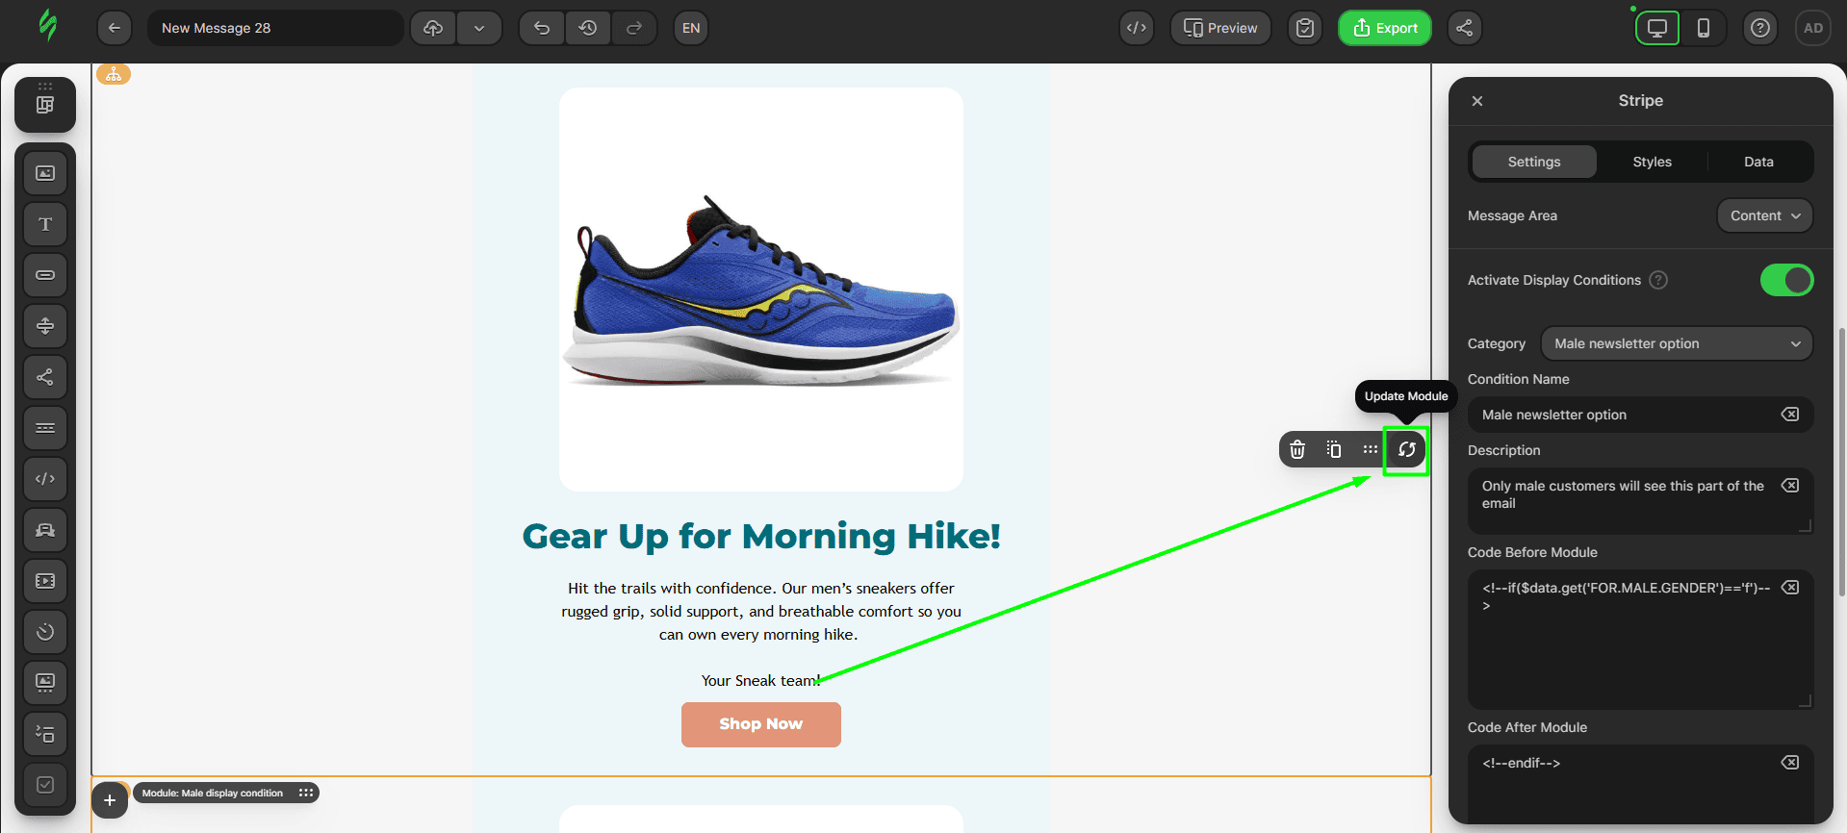The image size is (1847, 833).
Task: Toggle off Activate Display Conditions
Action: pos(1786,280)
